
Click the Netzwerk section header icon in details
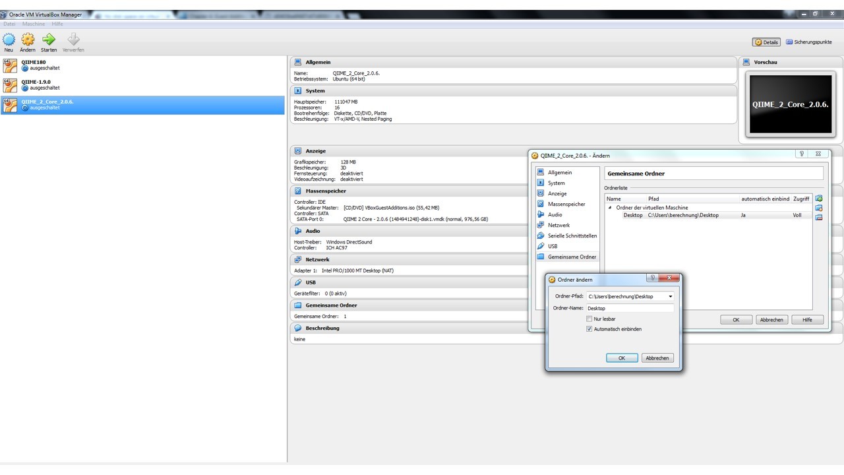point(298,259)
